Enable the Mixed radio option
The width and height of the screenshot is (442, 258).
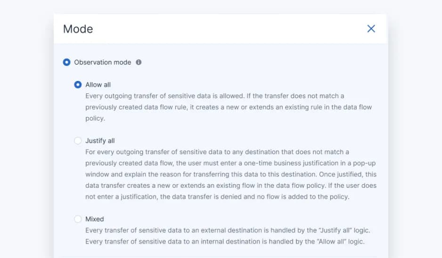[x=78, y=219]
